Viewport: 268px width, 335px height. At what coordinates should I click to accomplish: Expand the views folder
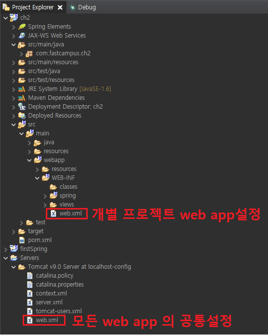tap(45, 205)
